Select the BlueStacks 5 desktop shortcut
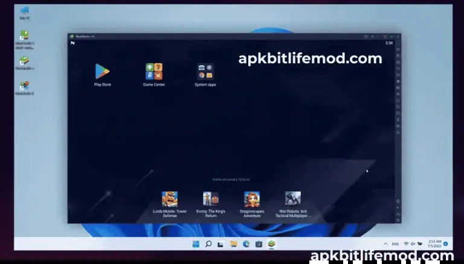 coord(25,63)
